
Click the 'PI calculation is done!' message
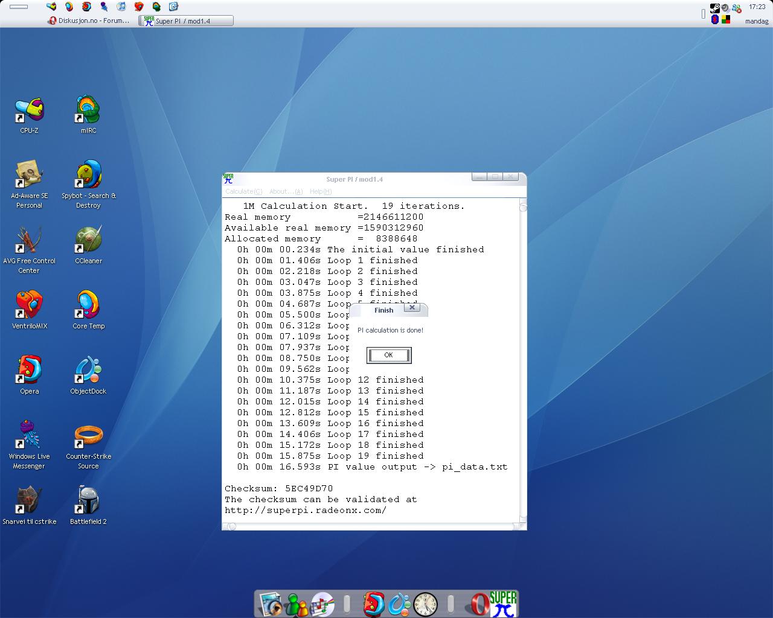pos(391,330)
